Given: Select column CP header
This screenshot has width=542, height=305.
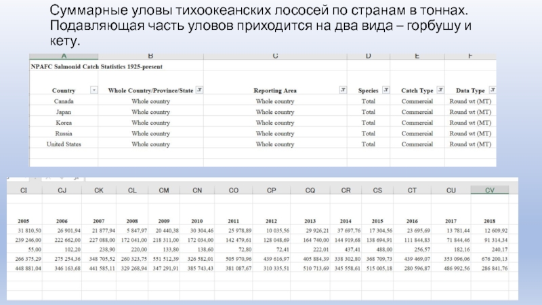Looking at the screenshot, I should tap(271, 191).
